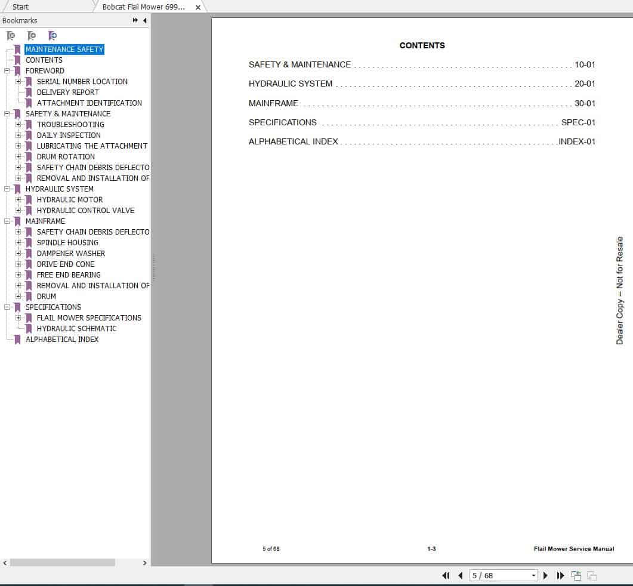
Task: Open the HYDRAULIC CONTROL VALVE bookmark
Action: 85,211
